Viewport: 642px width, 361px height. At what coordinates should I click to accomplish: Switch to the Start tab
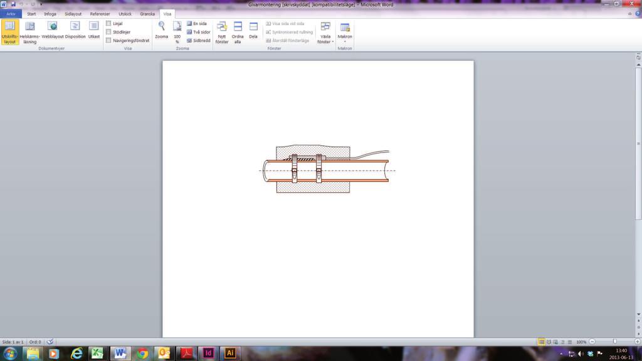[x=31, y=14]
